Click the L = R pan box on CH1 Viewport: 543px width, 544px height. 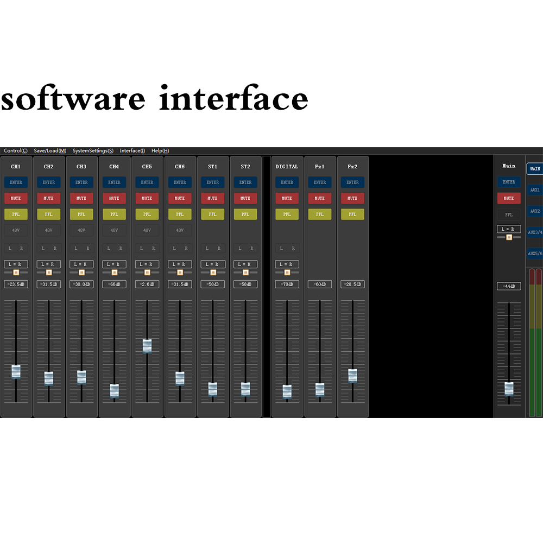[16, 264]
